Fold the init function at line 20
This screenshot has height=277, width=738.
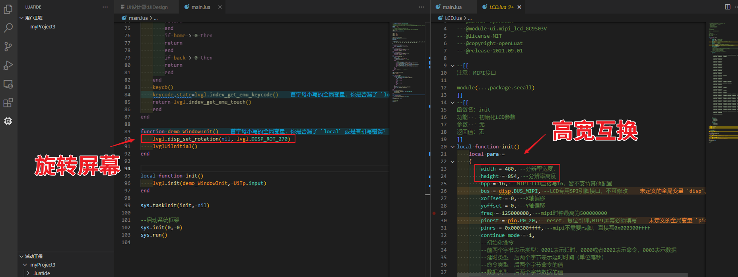coord(453,147)
